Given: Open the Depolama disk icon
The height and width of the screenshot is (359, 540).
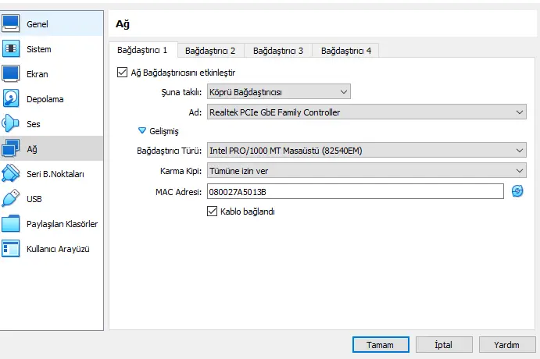Looking at the screenshot, I should [11, 98].
